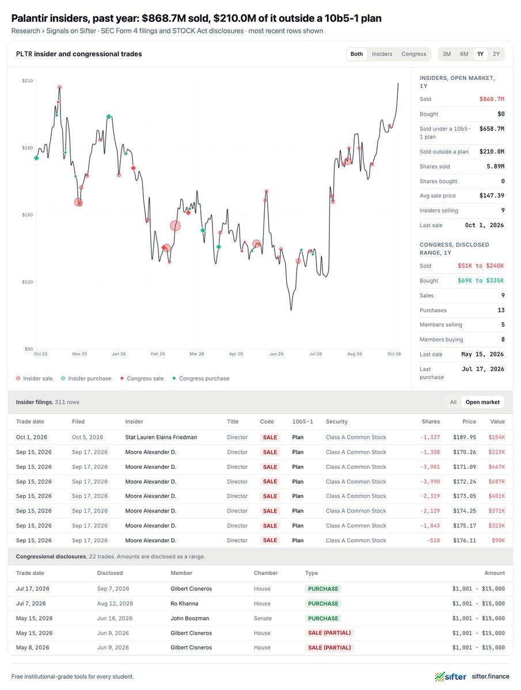The image size is (521, 690).
Task: Show All insider filings
Action: (x=453, y=402)
